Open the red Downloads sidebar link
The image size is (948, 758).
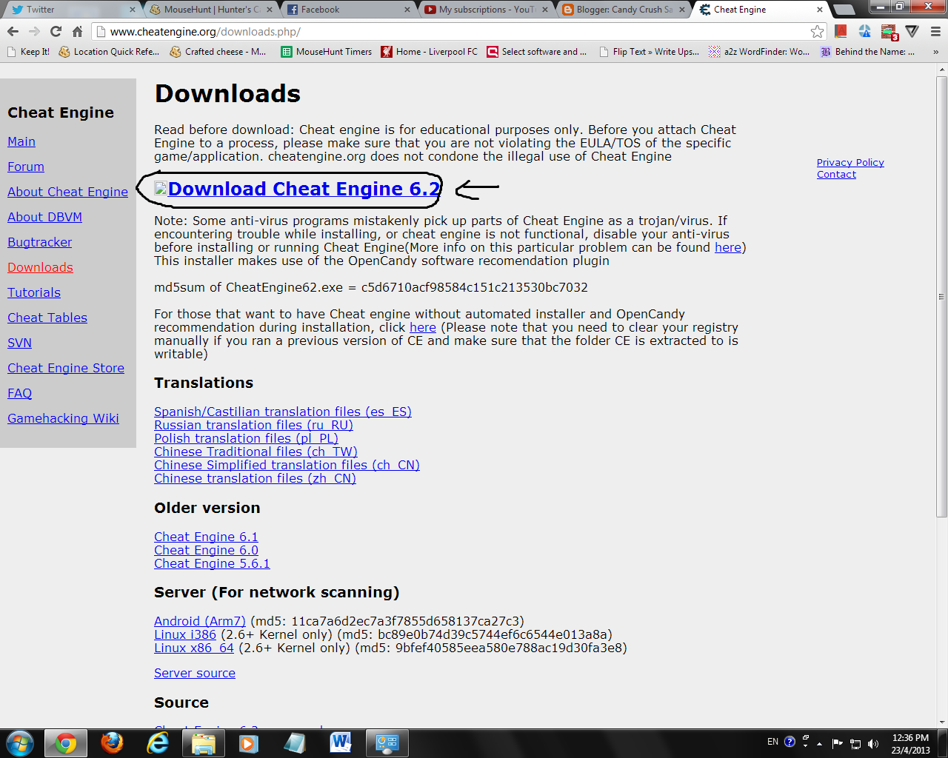pyautogui.click(x=40, y=267)
